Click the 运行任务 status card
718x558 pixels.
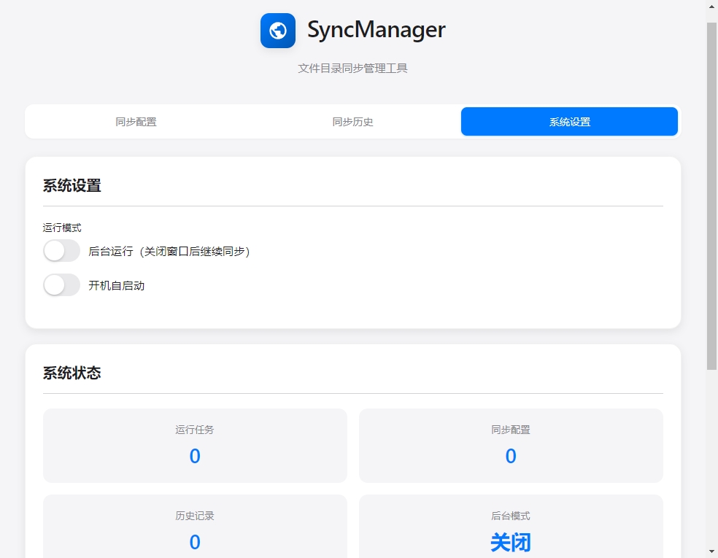195,445
